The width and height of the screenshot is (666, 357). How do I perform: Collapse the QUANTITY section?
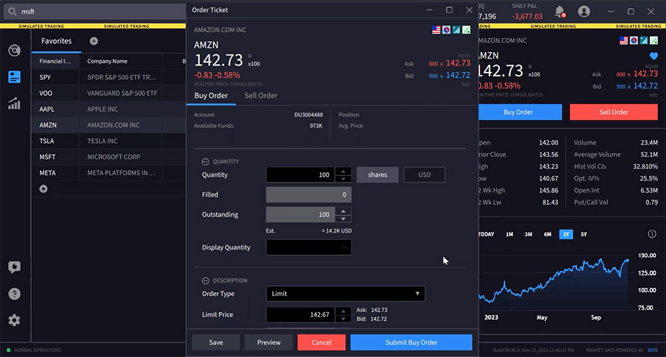click(206, 162)
